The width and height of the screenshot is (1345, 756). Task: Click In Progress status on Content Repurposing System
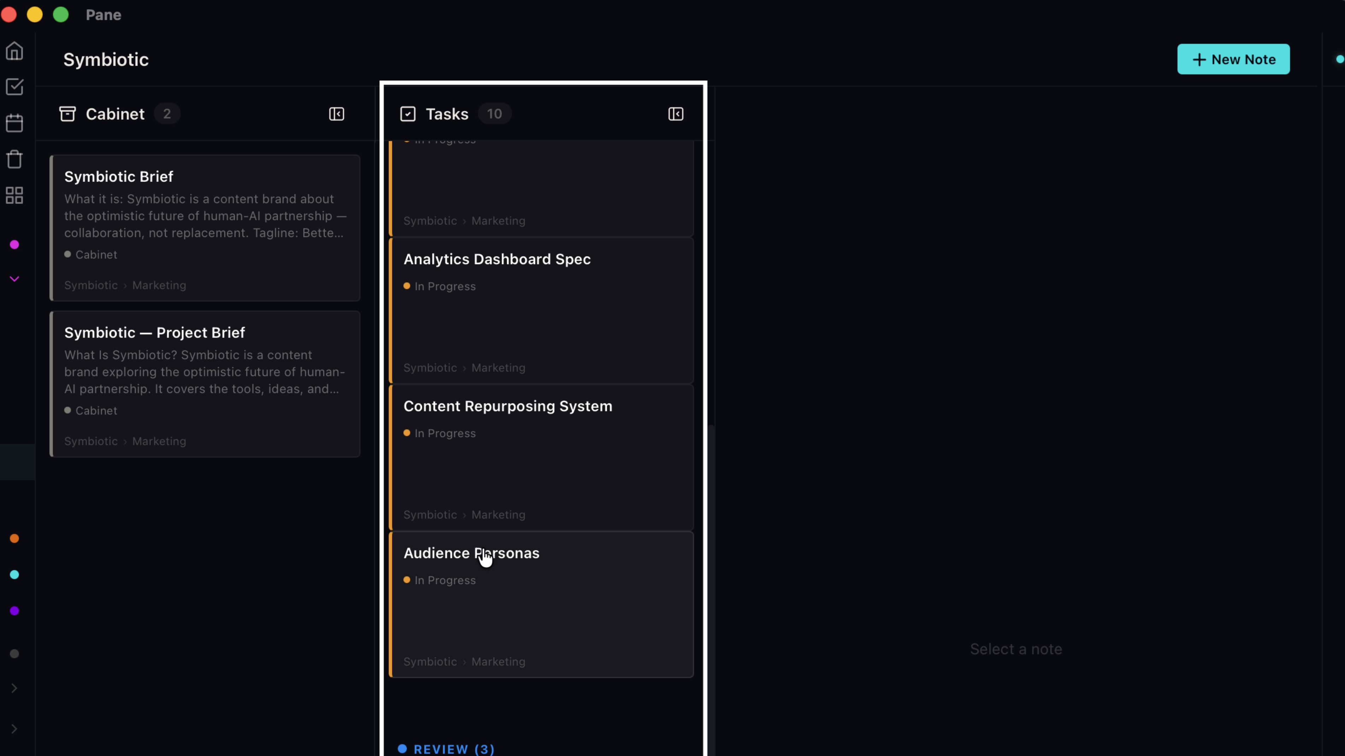[440, 433]
